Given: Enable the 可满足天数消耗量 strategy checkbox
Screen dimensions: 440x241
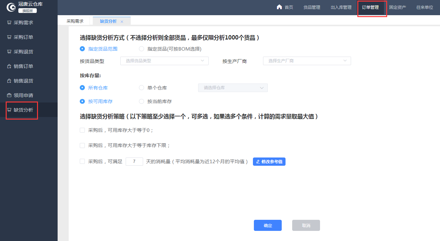Looking at the screenshot, I should [x=82, y=161].
